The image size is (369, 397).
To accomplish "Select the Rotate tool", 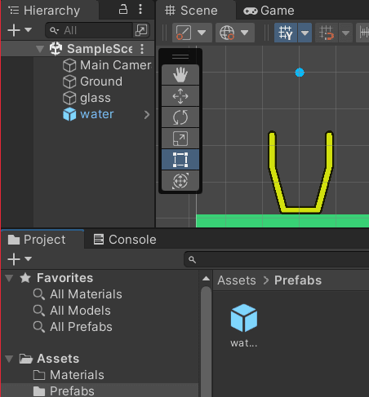I will [x=180, y=117].
